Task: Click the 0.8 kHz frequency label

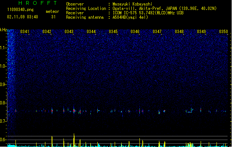Action: click(3, 103)
